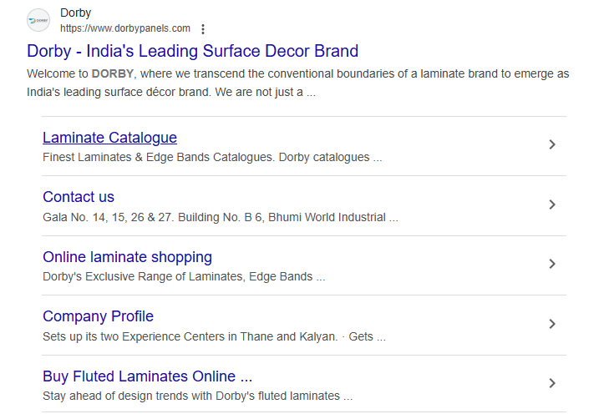This screenshot has height=414, width=609.
Task: Click the Dorby site name
Action: (76, 13)
